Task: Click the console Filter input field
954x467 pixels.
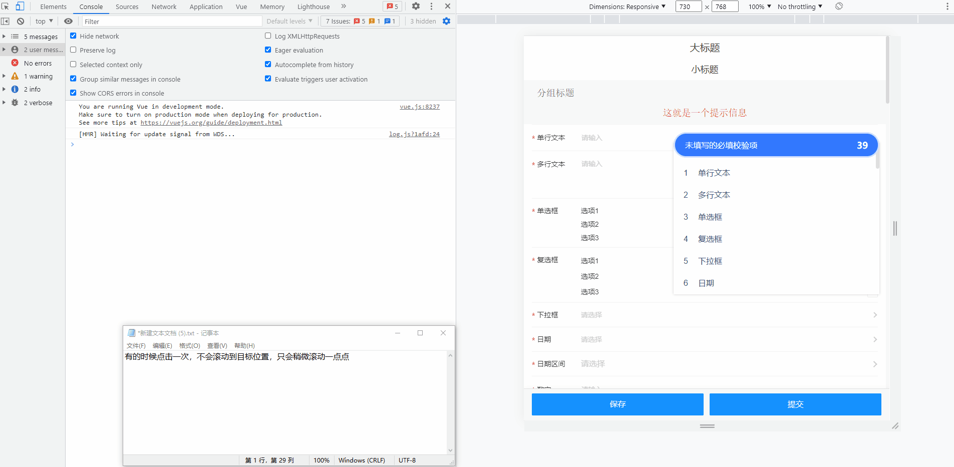Action: click(171, 22)
